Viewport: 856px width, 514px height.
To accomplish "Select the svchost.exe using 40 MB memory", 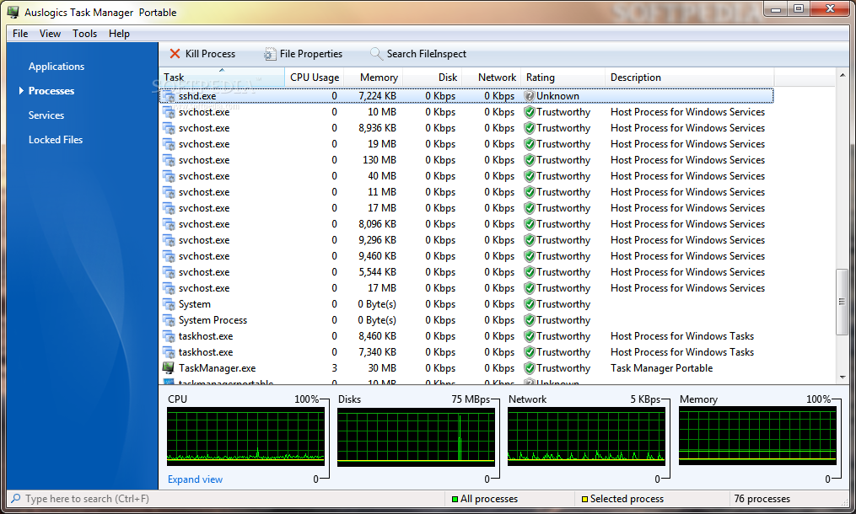I will click(203, 176).
